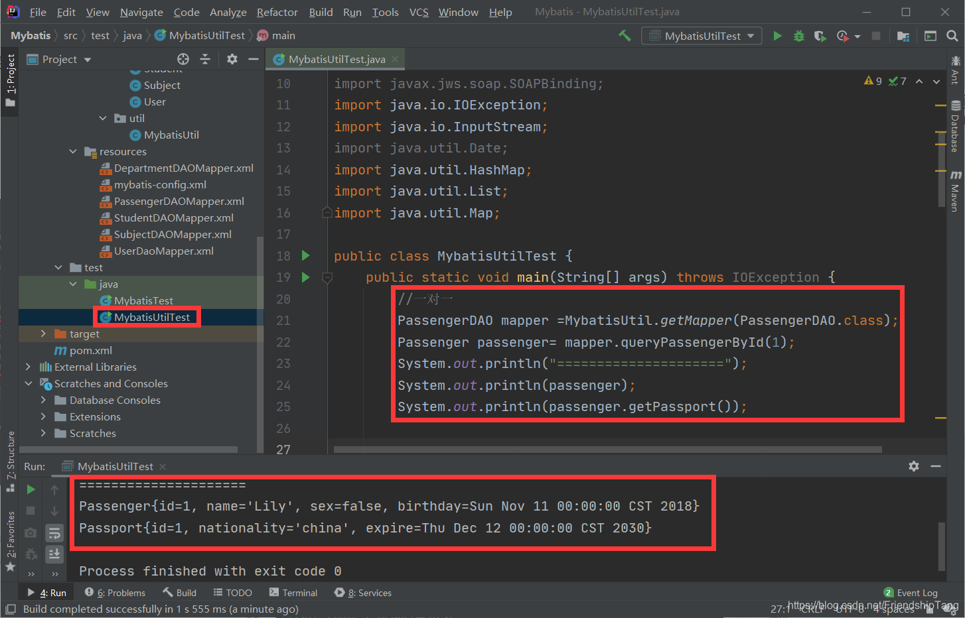Click run gutter arrow at line 19
The image size is (965, 618).
pos(305,277)
